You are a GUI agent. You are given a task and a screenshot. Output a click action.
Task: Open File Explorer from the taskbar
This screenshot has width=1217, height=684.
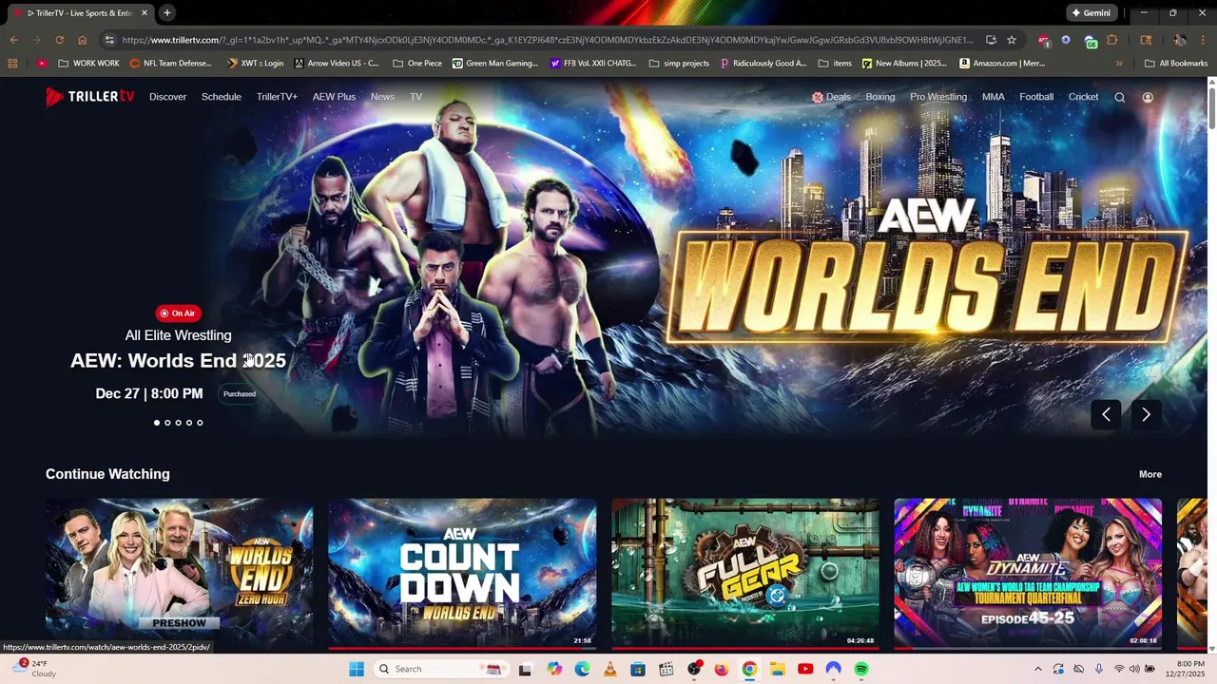point(777,669)
